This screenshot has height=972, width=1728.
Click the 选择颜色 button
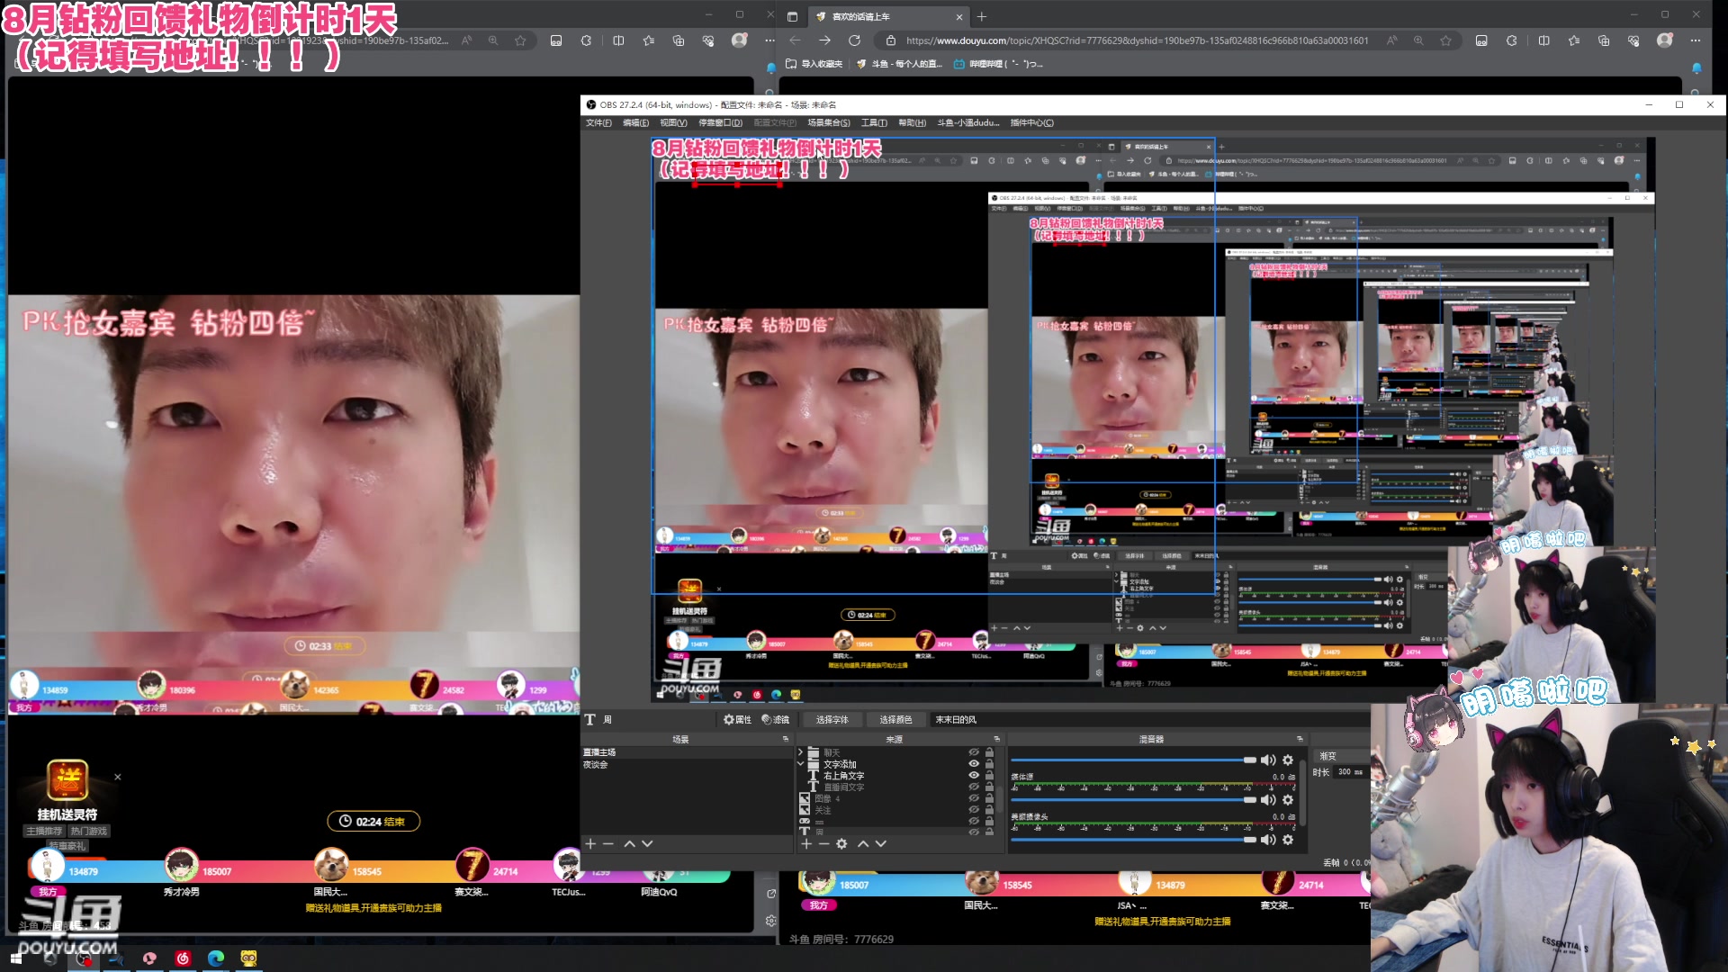tap(895, 719)
